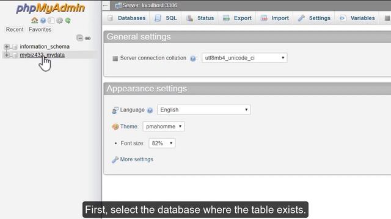Click the Import tab icon
The image size is (391, 219).
click(264, 18)
